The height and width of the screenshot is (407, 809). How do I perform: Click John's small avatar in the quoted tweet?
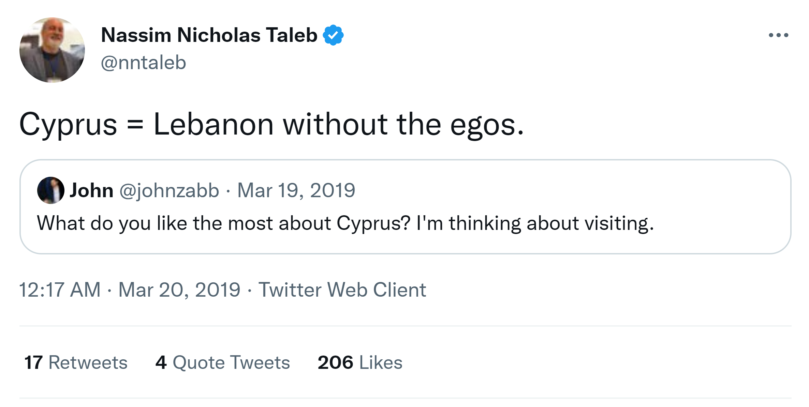pos(50,190)
